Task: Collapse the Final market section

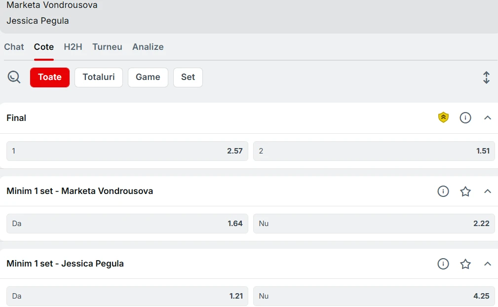Action: (488, 118)
